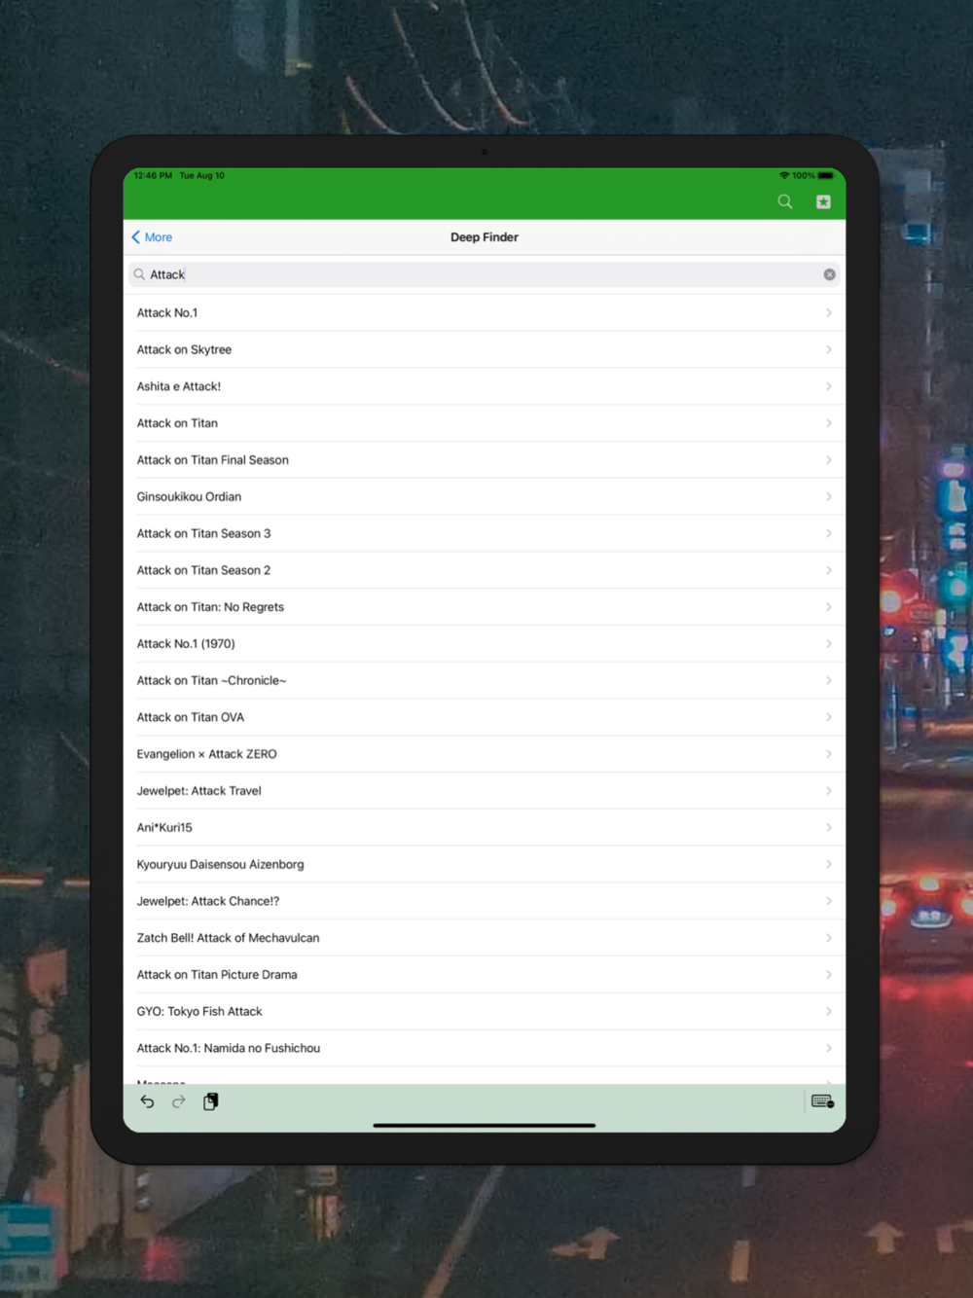Tap chevron on Attack on Skytree row
Image resolution: width=973 pixels, height=1298 pixels.
(x=829, y=349)
